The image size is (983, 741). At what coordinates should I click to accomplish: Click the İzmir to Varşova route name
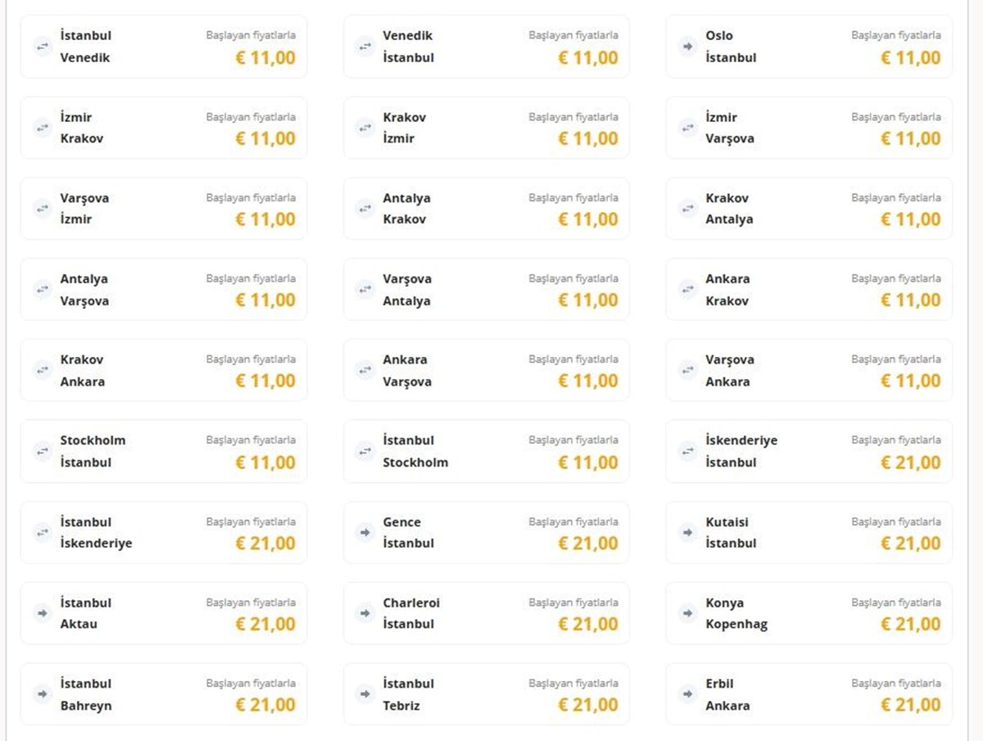730,128
